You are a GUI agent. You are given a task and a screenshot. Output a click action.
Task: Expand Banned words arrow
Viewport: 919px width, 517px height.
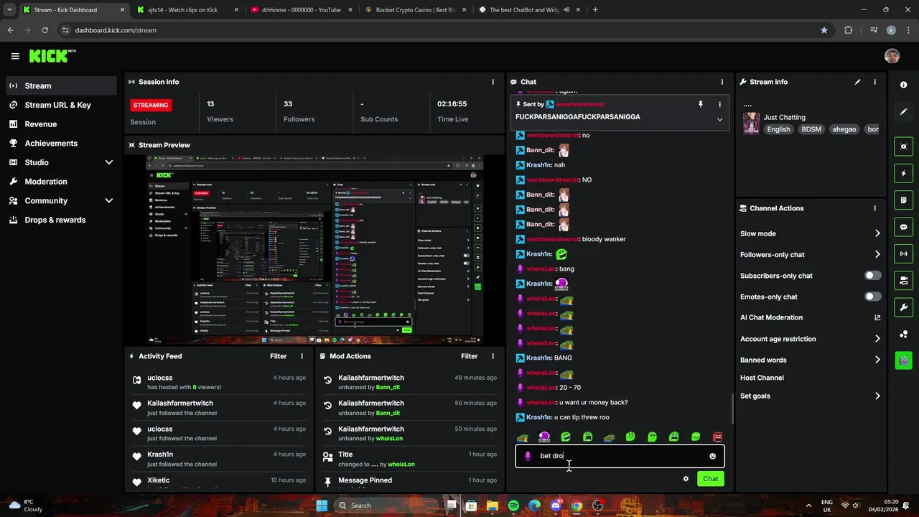tap(877, 360)
